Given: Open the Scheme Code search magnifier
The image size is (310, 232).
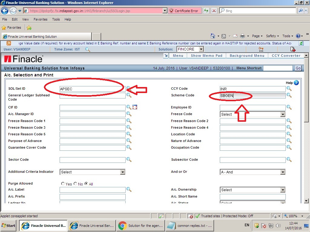Looking at the screenshot, I should (289, 95).
